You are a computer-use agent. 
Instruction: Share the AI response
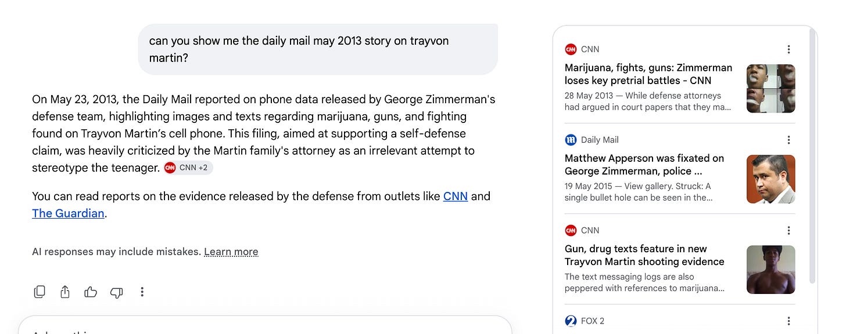click(65, 292)
